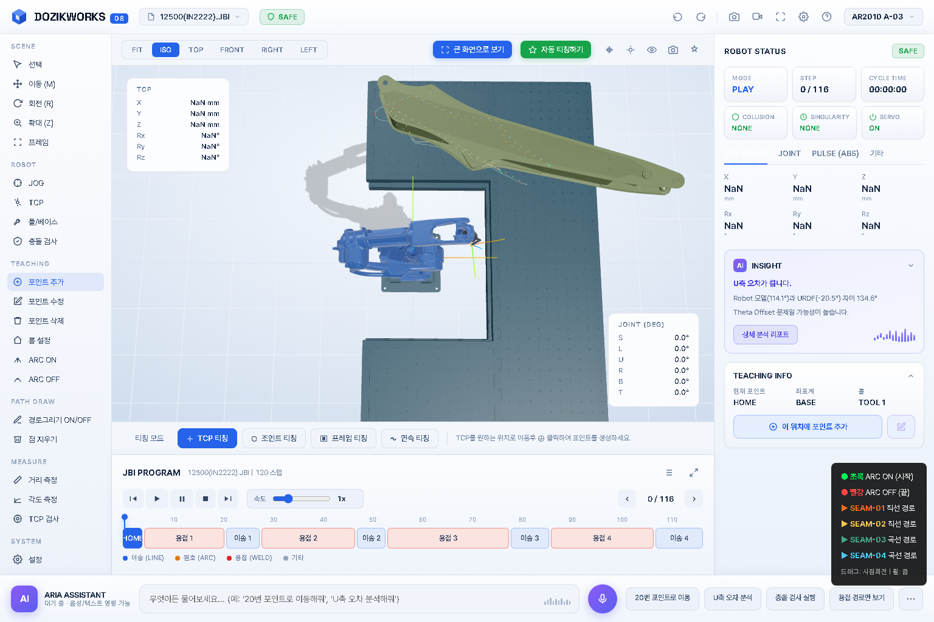This screenshot has height=622, width=934.
Task: Click 포인트 수정 in the teaching section
Action: (x=55, y=301)
